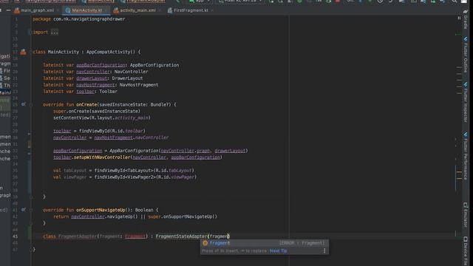Click the onSupportNavigateUp override gutter icon

(x=23, y=210)
